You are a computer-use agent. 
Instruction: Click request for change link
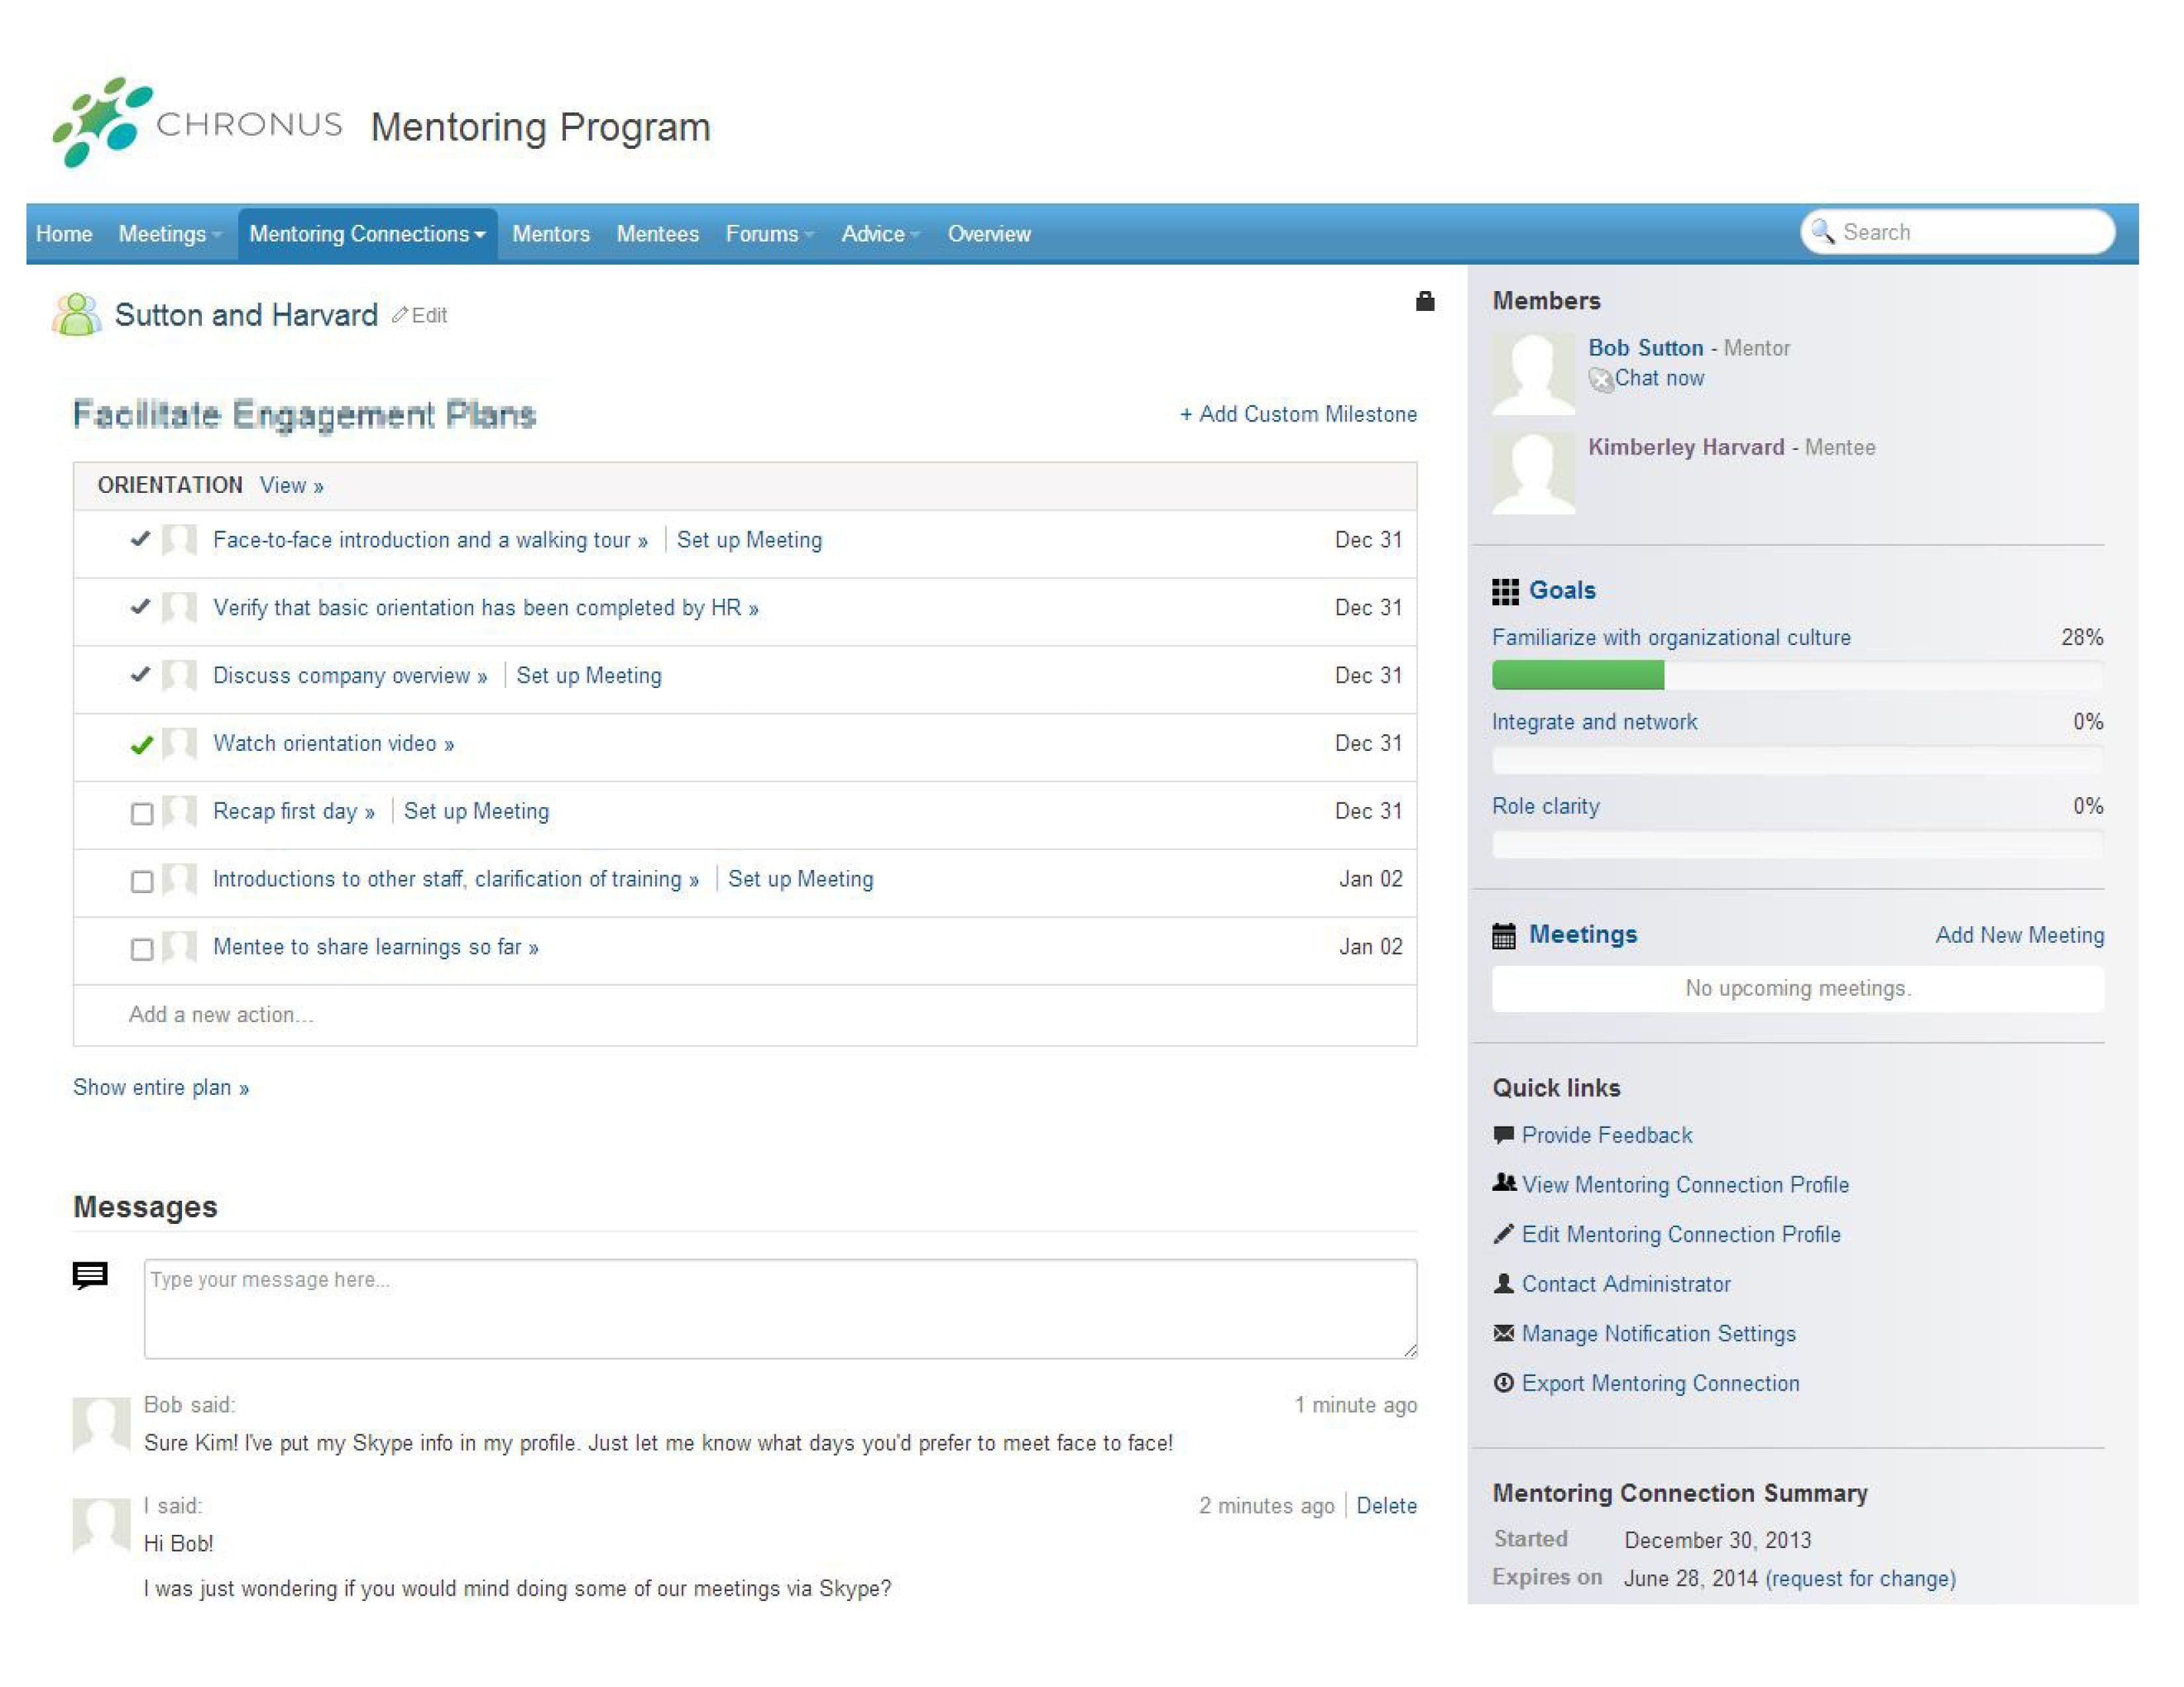pyautogui.click(x=1860, y=1579)
